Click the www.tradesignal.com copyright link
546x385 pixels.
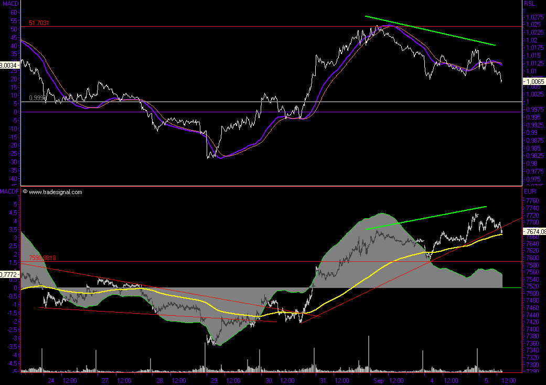(x=55, y=192)
